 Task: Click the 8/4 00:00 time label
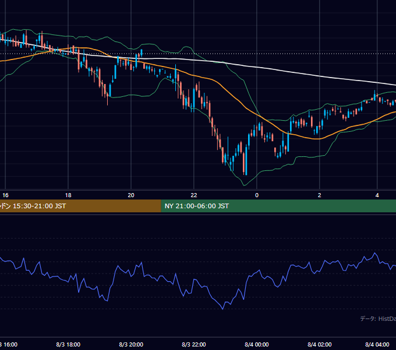[x=257, y=344]
